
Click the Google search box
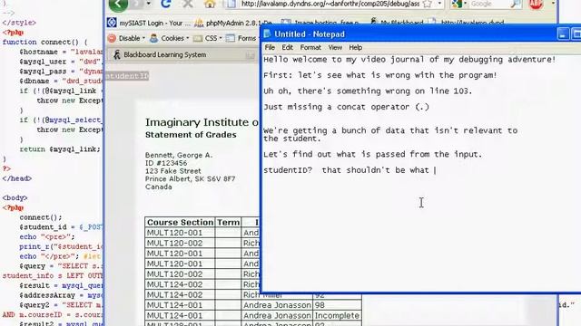tap(488, 4)
